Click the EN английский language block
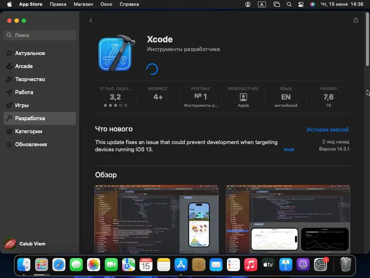The image size is (370, 278). 286,97
